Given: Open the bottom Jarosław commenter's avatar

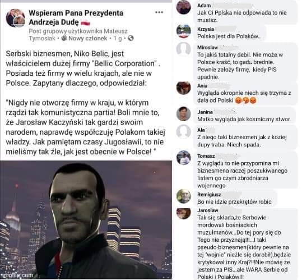Looking at the screenshot, I should pyautogui.click(x=184, y=213).
